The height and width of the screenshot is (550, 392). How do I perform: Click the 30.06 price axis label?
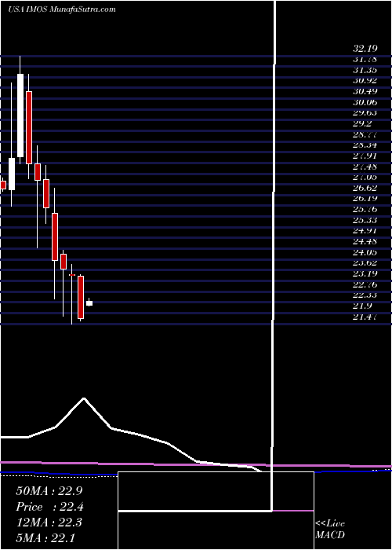pyautogui.click(x=365, y=102)
